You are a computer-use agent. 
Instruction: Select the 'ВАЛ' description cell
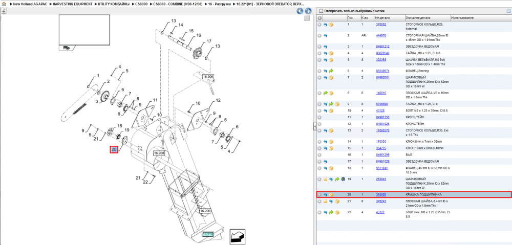click(x=409, y=154)
